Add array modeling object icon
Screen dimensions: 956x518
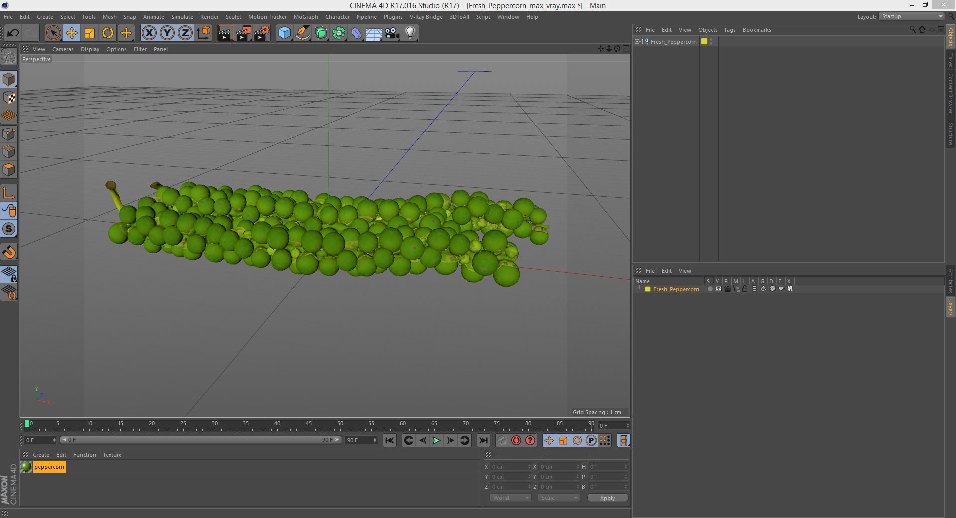click(x=339, y=33)
